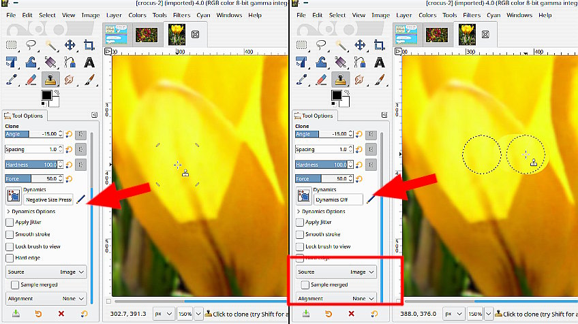Select the Smudge tool in left window
The height and width of the screenshot is (324, 578).
(70, 80)
